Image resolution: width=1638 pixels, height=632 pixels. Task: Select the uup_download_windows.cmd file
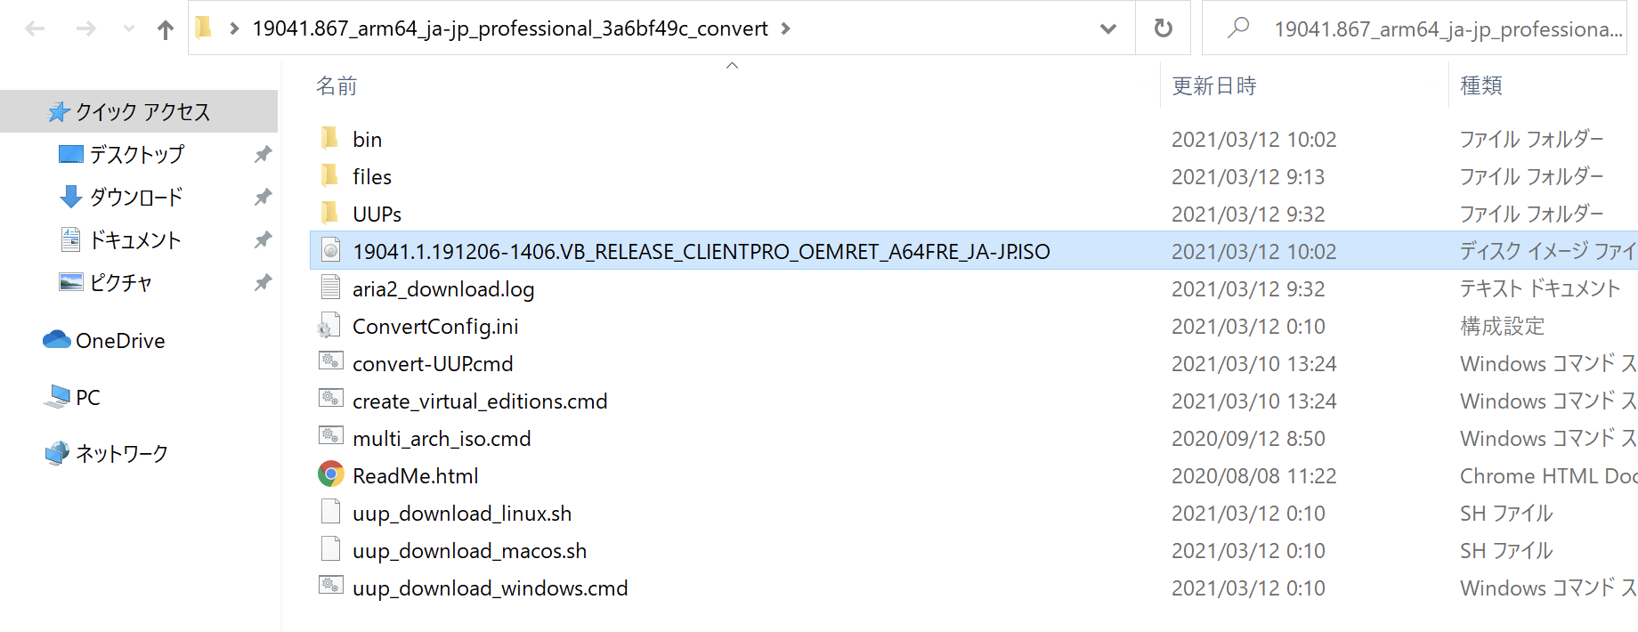pyautogui.click(x=490, y=587)
